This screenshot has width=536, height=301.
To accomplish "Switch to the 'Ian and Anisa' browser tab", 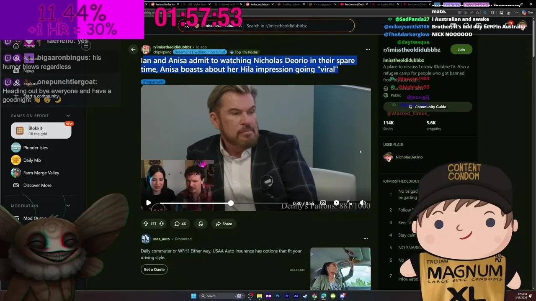I will (x=164, y=4).
